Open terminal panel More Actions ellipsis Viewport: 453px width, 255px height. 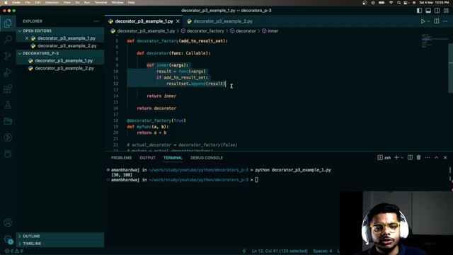tap(428, 157)
